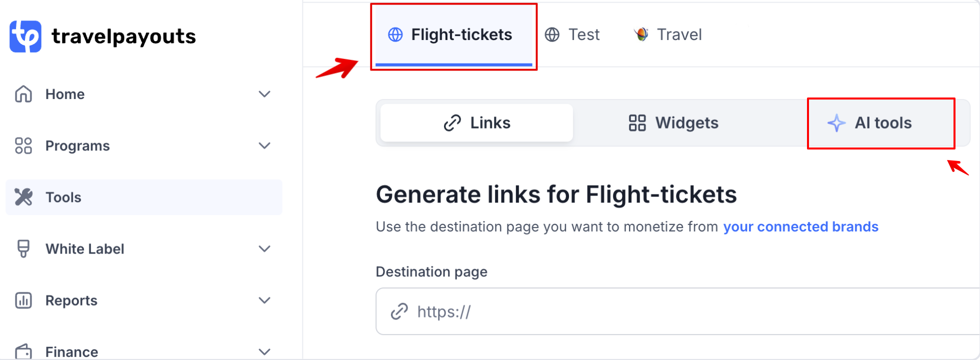
Task: Click the Tools wrench icon in sidebar
Action: (23, 197)
